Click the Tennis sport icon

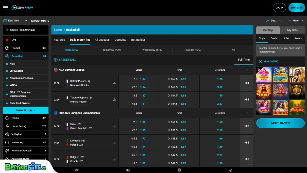(x=7, y=118)
